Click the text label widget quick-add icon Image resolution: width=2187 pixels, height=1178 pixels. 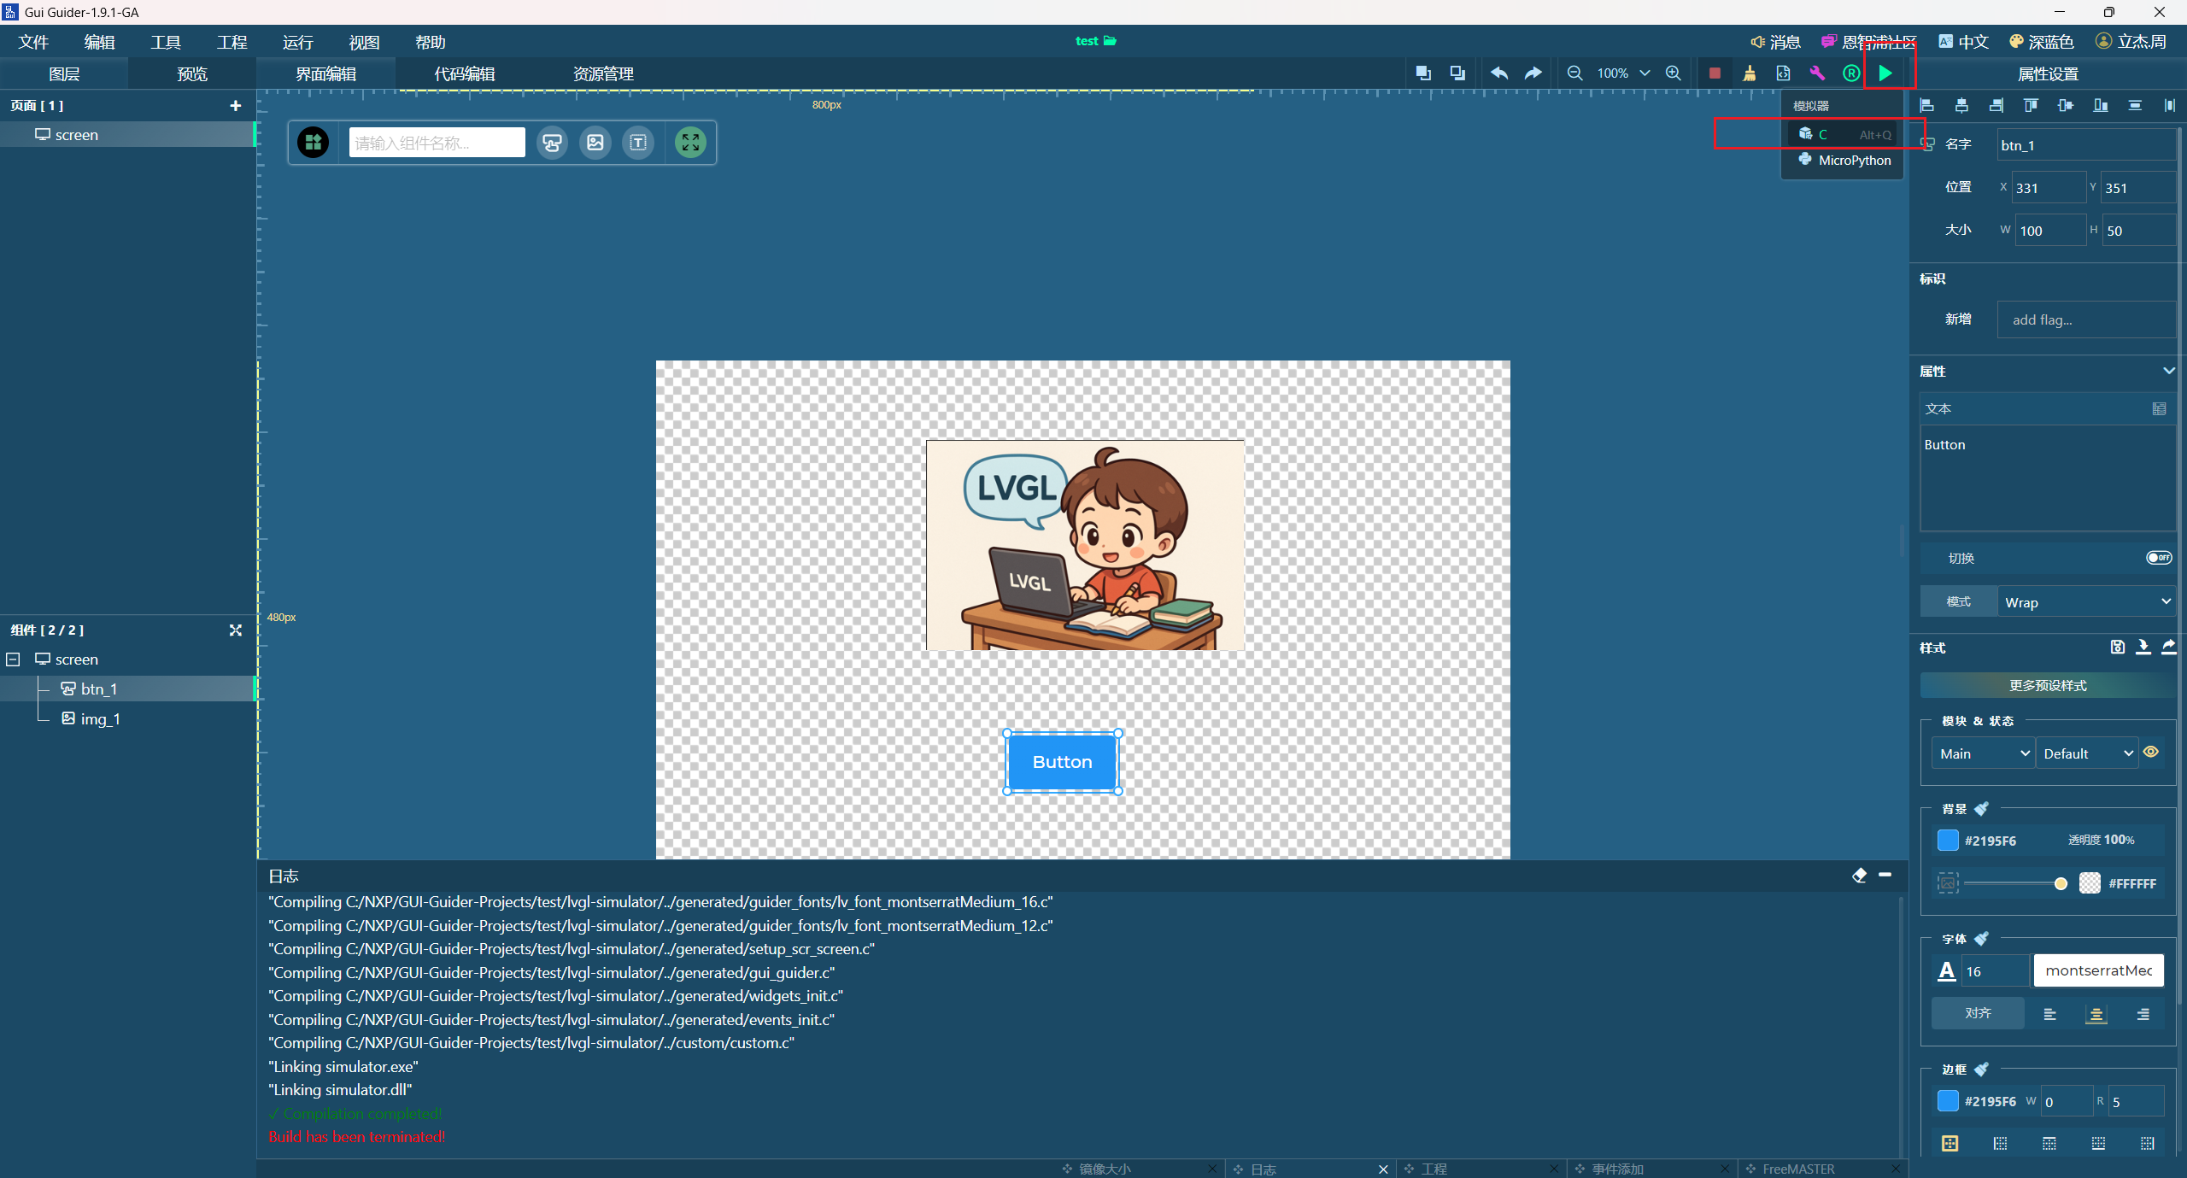638,143
